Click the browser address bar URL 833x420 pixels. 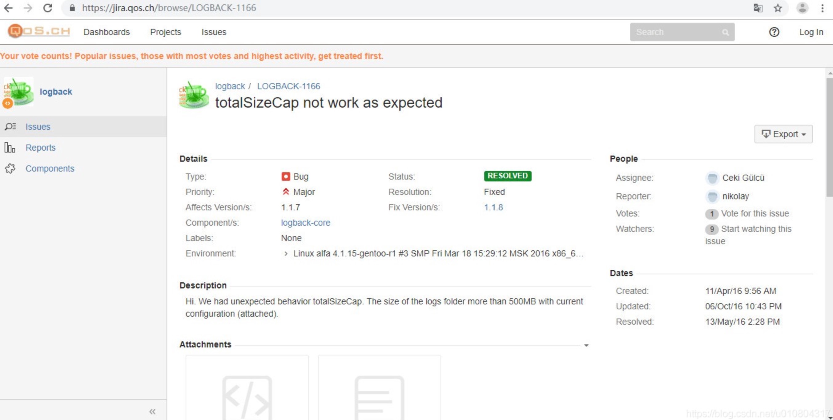click(169, 8)
